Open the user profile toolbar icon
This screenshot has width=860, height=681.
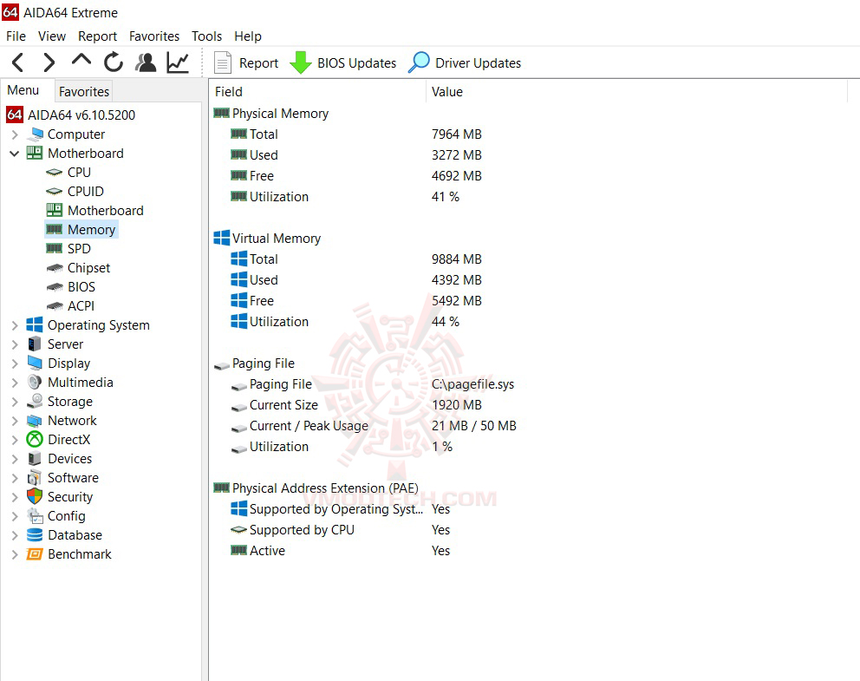click(146, 62)
